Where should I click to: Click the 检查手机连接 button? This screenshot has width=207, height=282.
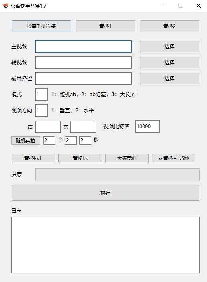[41, 26]
